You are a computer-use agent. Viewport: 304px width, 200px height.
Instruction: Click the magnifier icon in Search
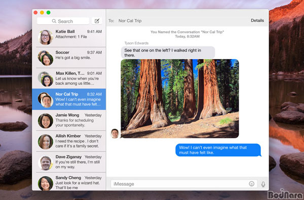point(54,21)
